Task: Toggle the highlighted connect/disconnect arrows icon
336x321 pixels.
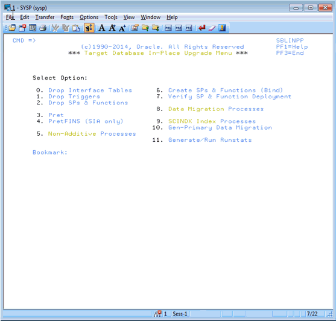Action: 89,28
